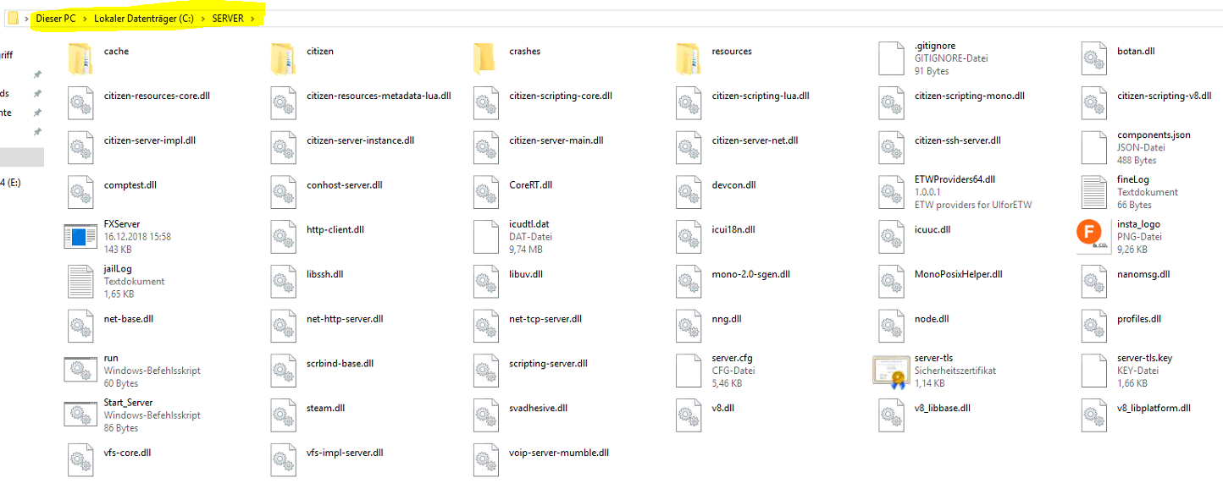Select the v8.dll file icon
Viewport: 1223px width, 489px height.
(x=689, y=415)
